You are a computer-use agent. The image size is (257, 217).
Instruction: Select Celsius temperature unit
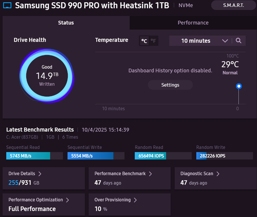(144, 41)
